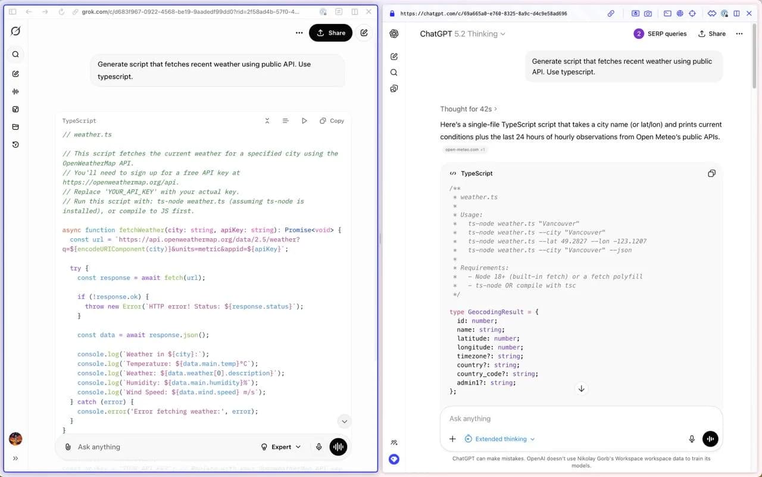Select the Search icon in Grok sidebar

15,54
